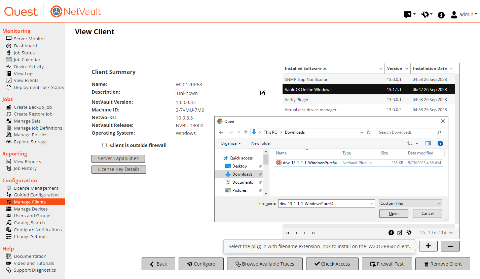Click the edit description pencil icon
The width and height of the screenshot is (480, 279).
click(263, 93)
